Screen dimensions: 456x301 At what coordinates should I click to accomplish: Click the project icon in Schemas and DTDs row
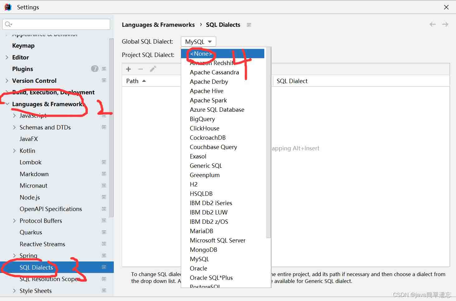click(104, 127)
